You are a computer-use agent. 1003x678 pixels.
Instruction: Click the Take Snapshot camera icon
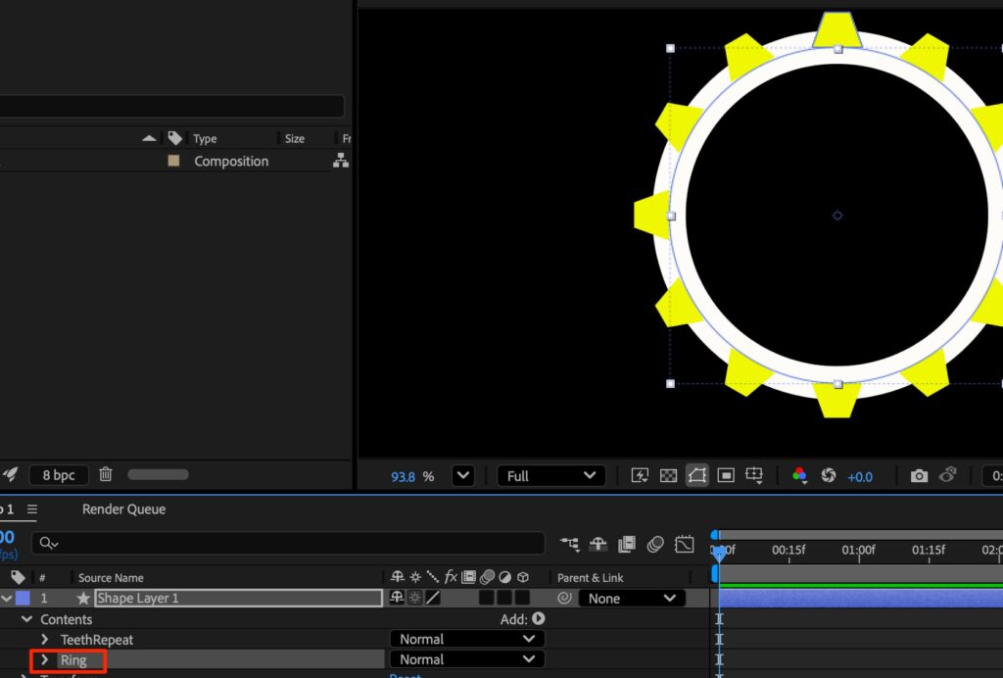point(919,476)
